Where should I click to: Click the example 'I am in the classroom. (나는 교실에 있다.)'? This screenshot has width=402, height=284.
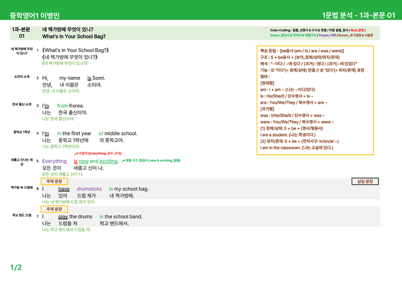297,148
